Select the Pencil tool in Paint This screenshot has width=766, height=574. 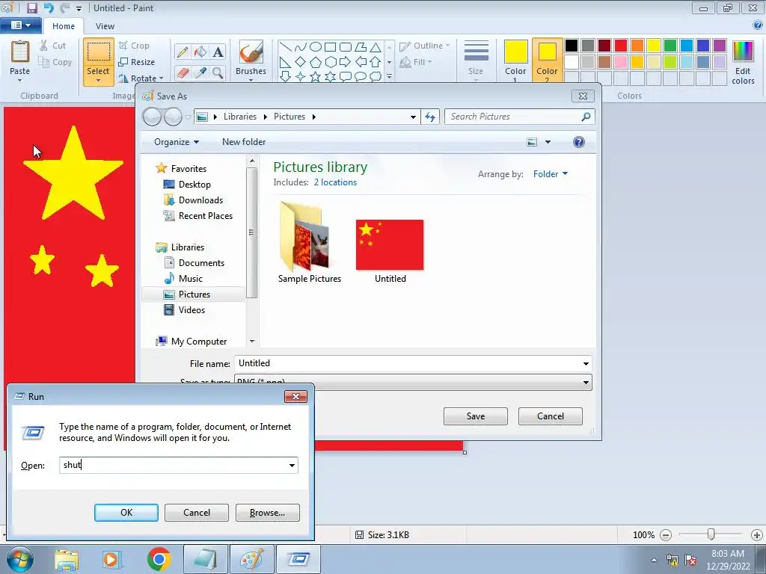(183, 52)
